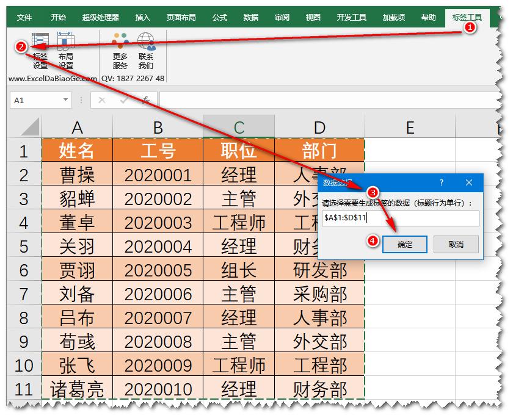Screen dimensions: 513x418
Task: Click the 布局设置 icon in ribbon
Action: pos(65,42)
